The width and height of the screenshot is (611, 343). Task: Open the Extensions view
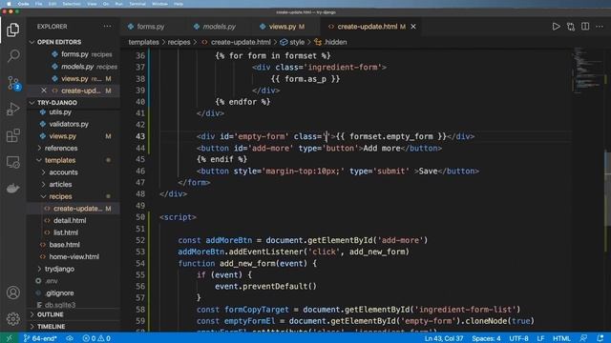coord(12,135)
